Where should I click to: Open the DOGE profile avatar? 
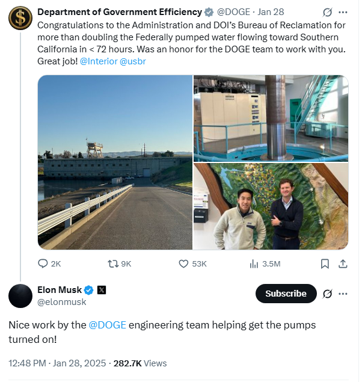(x=20, y=18)
